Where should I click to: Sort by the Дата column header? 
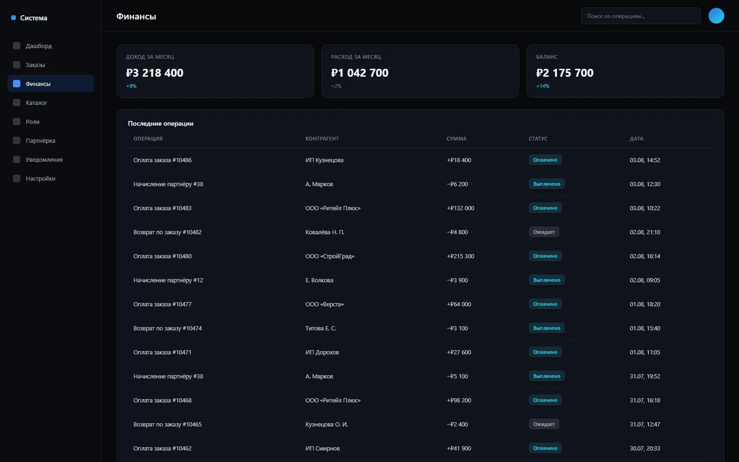pyautogui.click(x=636, y=139)
